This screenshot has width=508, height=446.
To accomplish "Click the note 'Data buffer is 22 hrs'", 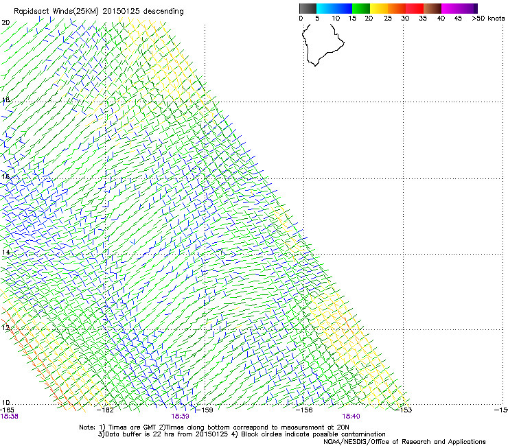I will pyautogui.click(x=140, y=434).
